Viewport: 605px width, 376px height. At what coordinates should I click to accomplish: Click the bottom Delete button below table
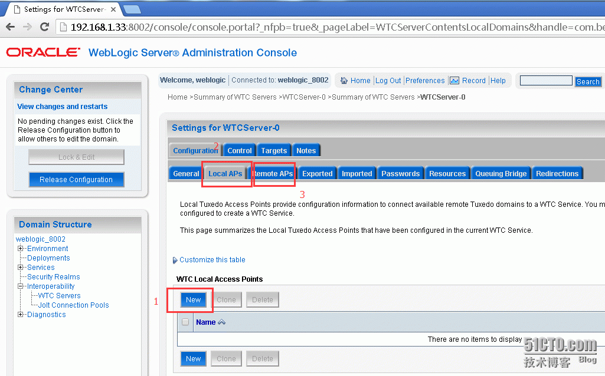[x=263, y=359]
